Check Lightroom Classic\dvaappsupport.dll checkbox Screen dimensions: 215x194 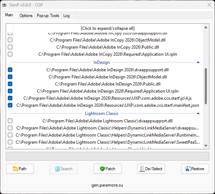coord(10,121)
